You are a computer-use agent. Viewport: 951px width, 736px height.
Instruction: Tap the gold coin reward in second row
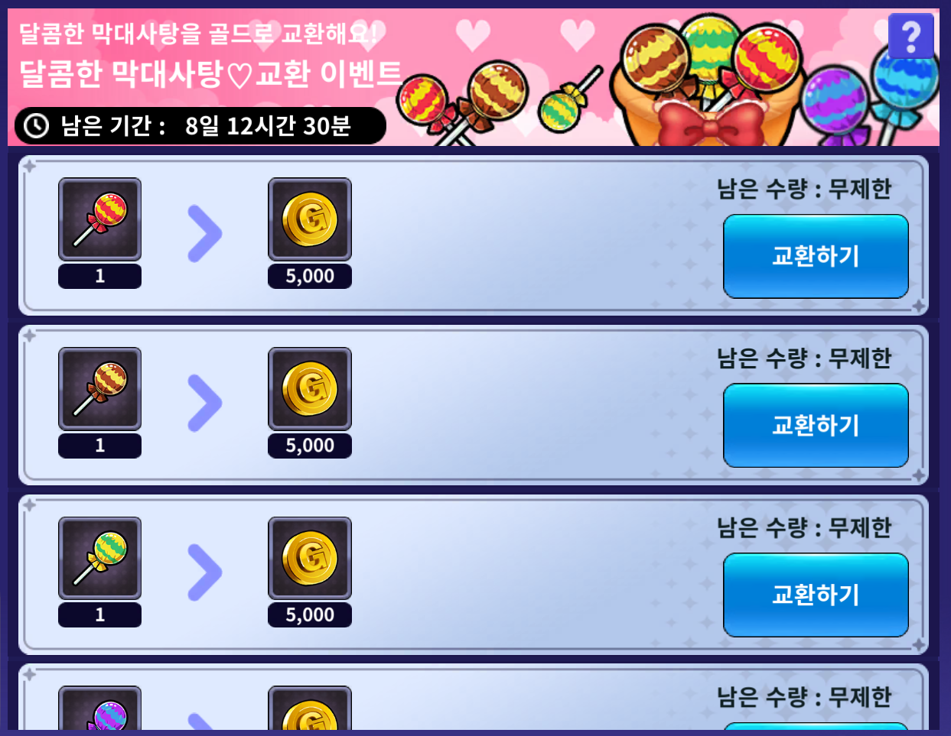[310, 389]
